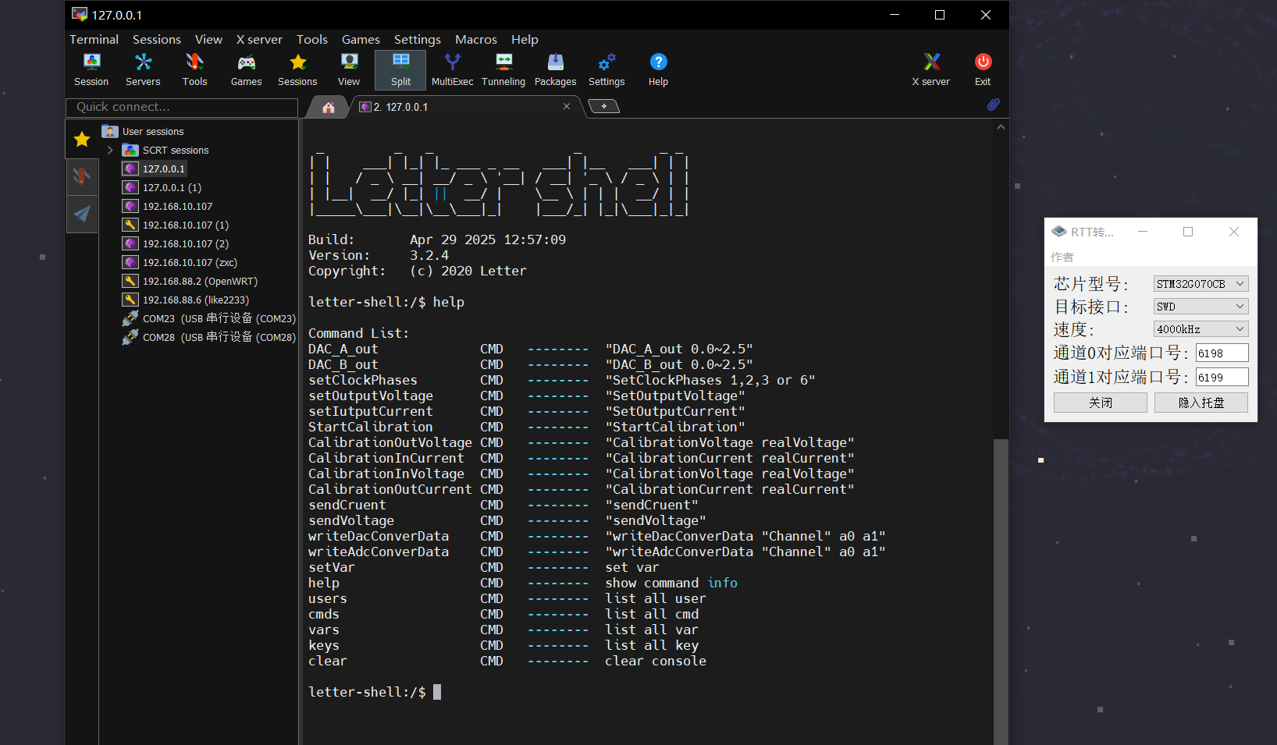Screen dimensions: 1277x745
Task: Click the writeDacConverData command text
Action: [379, 536]
